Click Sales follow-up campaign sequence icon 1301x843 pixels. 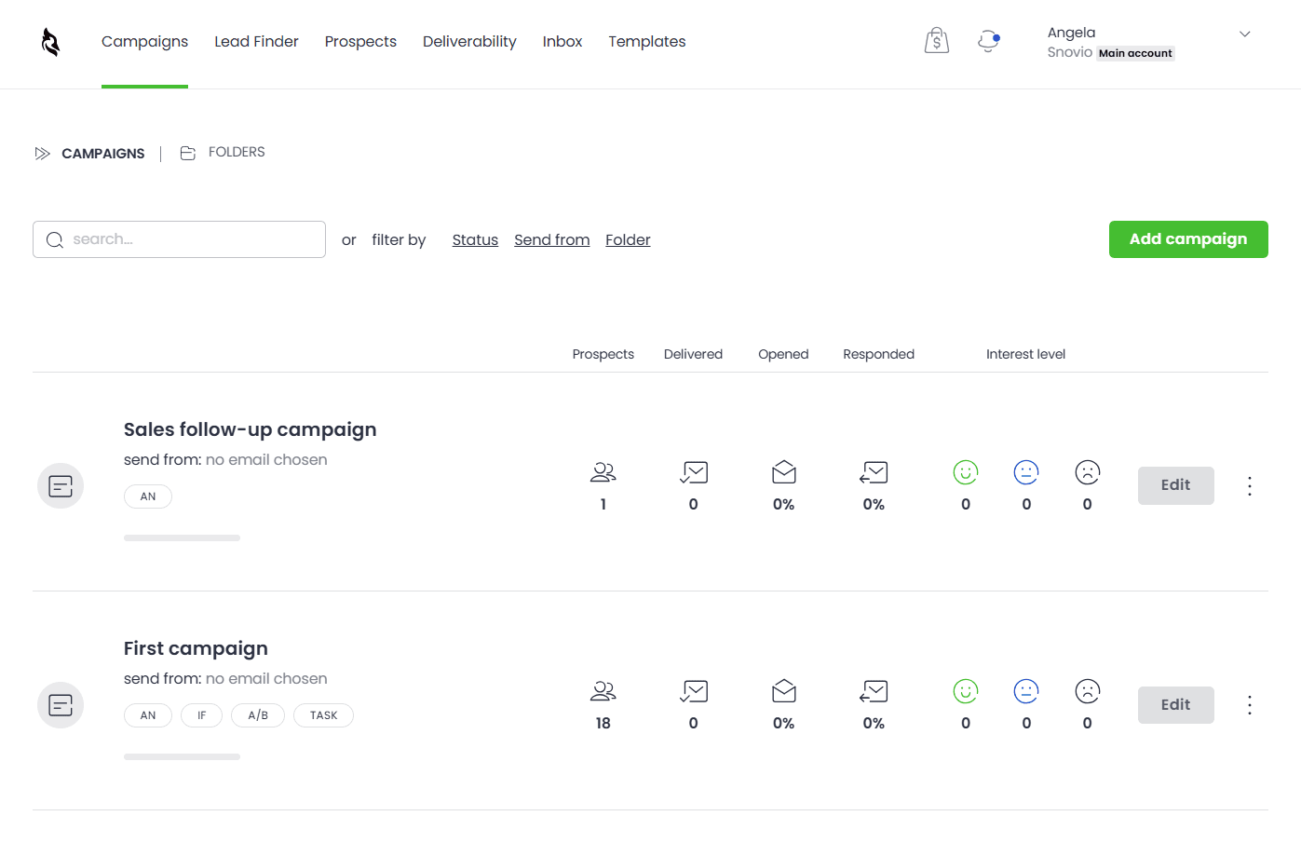[x=61, y=486]
